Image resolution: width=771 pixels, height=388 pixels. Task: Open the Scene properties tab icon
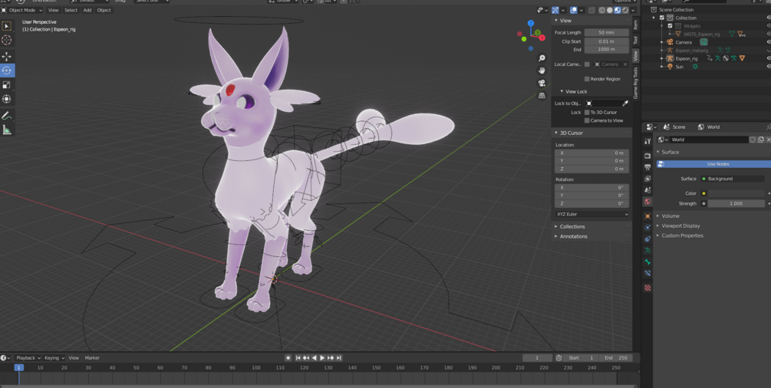point(647,190)
